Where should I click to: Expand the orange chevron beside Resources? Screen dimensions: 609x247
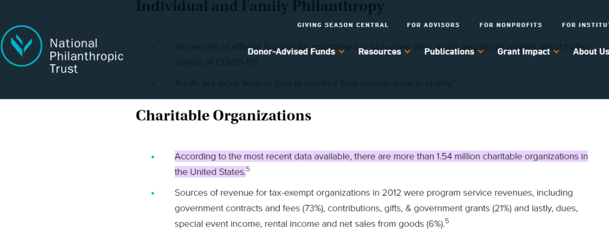pos(407,52)
